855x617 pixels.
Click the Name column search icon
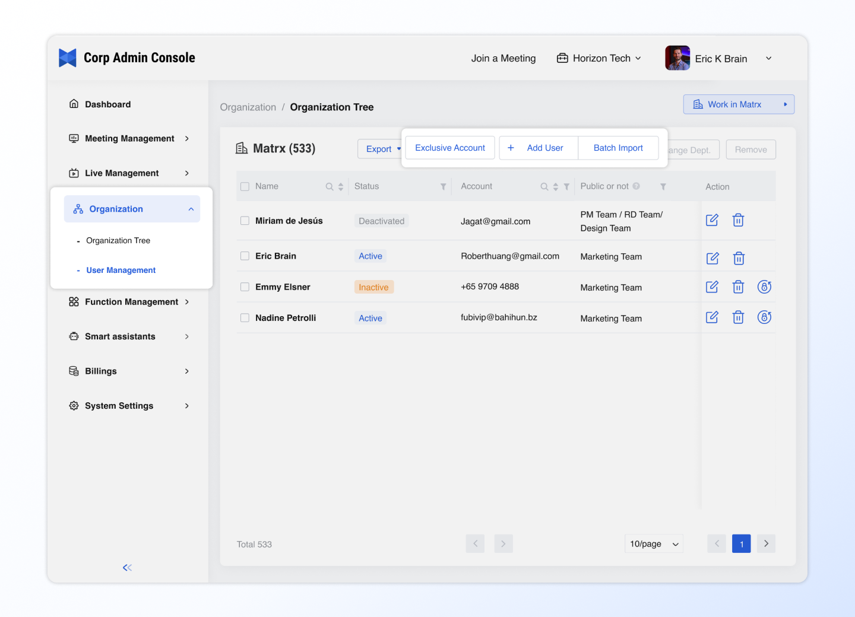329,187
